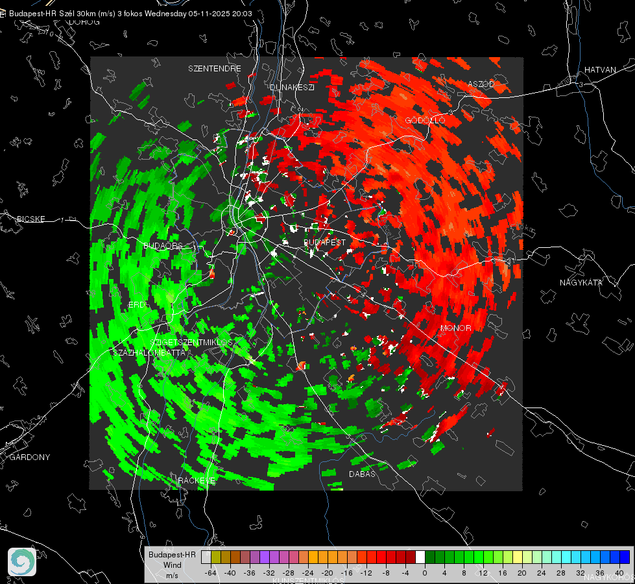Select the light gray first legend swatch
This screenshot has width=635, height=584.
click(206, 557)
